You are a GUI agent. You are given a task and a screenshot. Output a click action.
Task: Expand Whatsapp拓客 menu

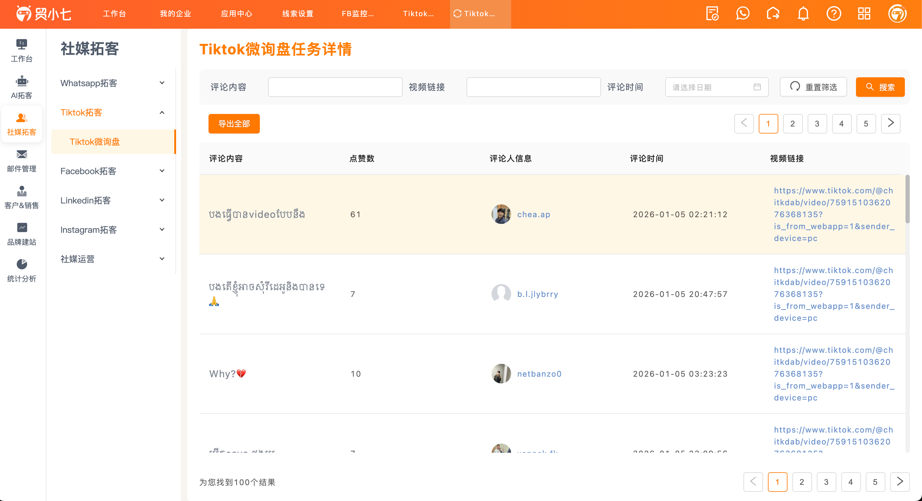[x=113, y=83]
